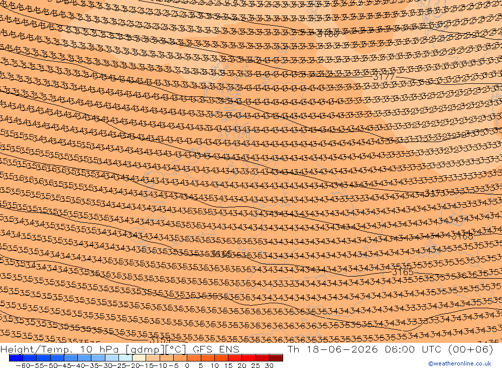
Task: Click the '30' legend scale value
Action: (x=269, y=365)
